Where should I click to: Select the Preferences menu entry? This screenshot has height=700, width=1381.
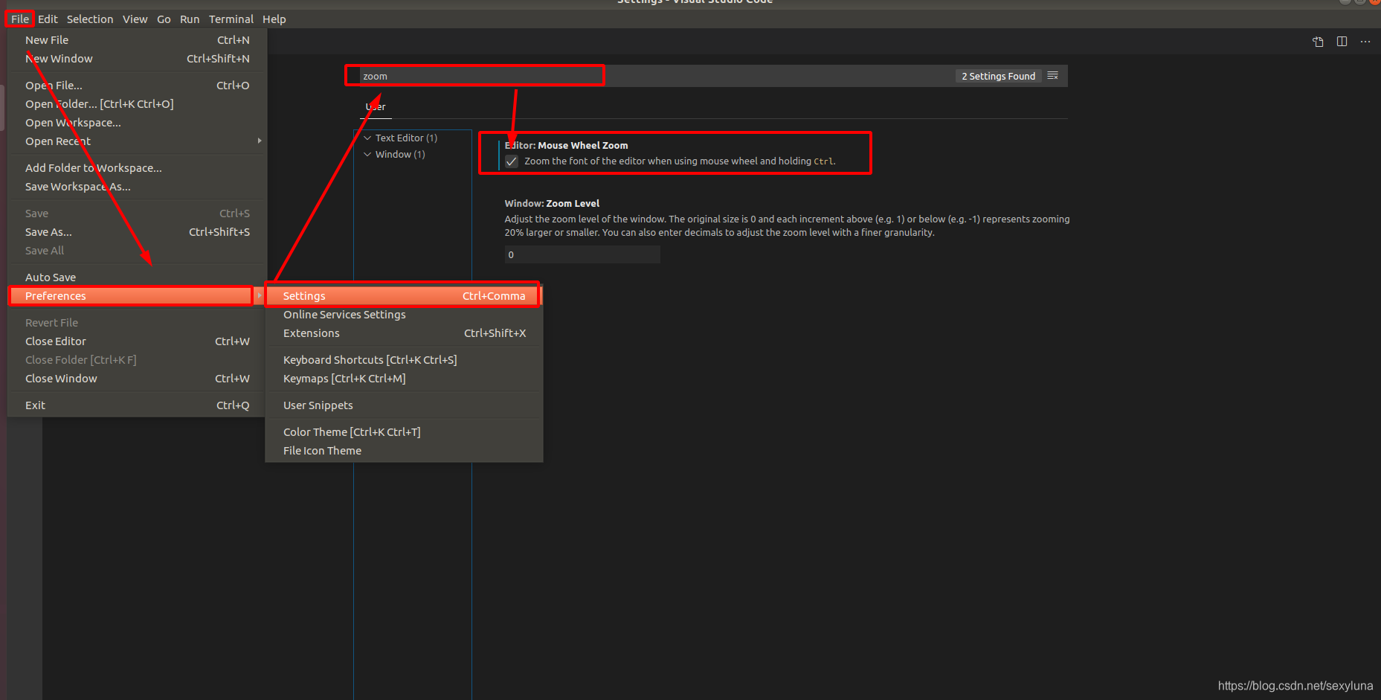tap(138, 296)
